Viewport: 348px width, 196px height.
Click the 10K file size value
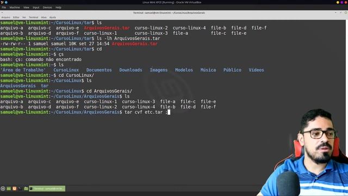pyautogui.click(x=72, y=44)
